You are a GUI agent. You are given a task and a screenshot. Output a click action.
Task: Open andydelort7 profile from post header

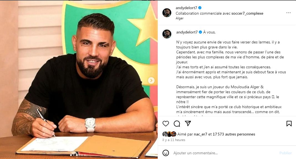click(186, 8)
